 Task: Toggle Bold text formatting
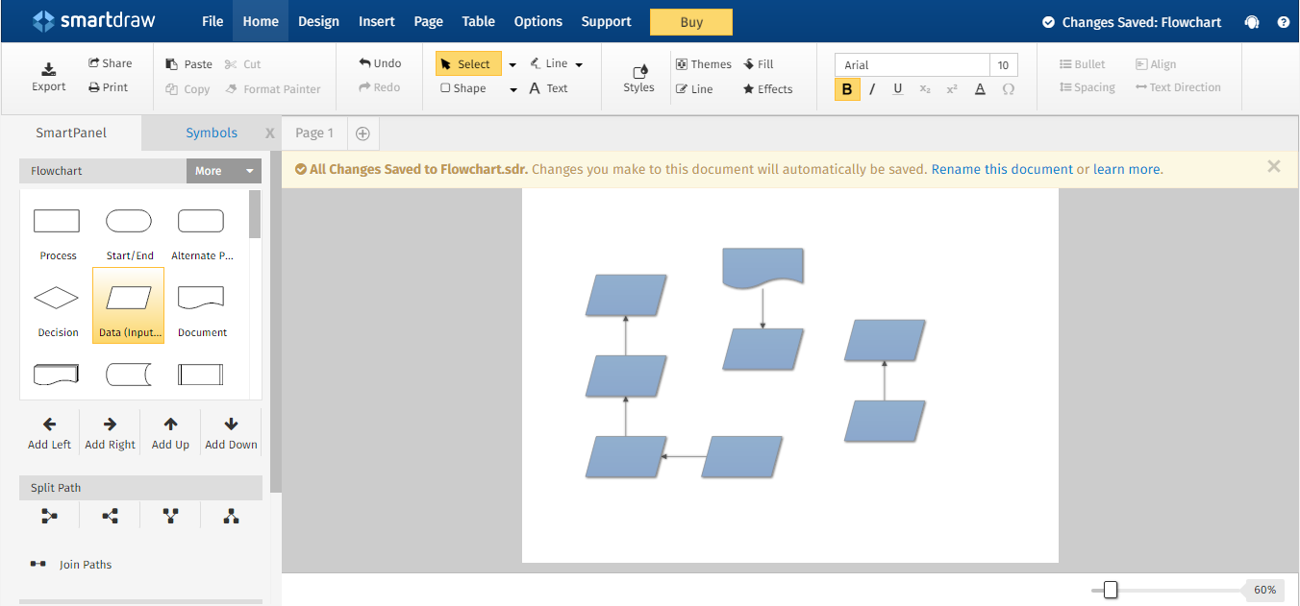click(847, 89)
